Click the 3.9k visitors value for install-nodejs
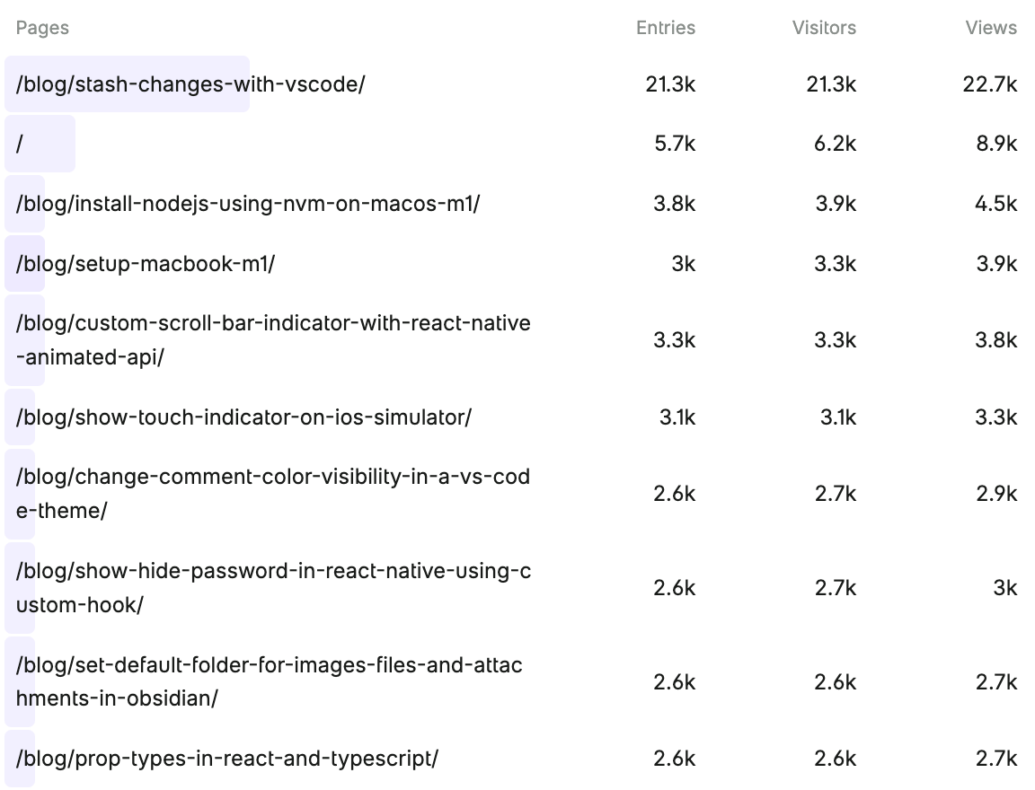This screenshot has height=790, width=1035. coord(835,204)
